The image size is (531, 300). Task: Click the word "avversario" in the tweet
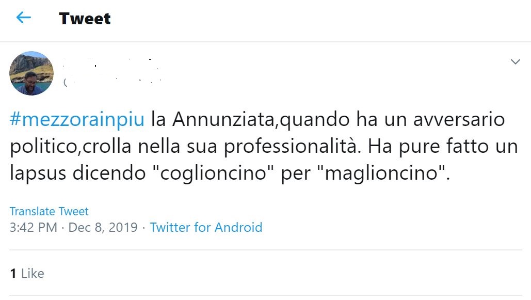[x=459, y=119]
